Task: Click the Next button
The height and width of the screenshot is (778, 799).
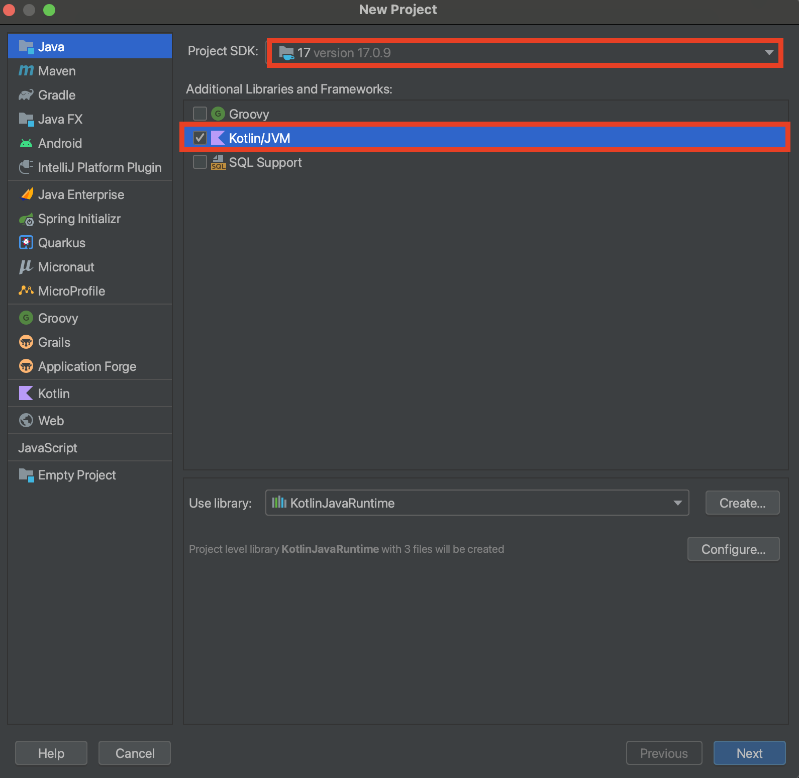Action: pos(749,753)
